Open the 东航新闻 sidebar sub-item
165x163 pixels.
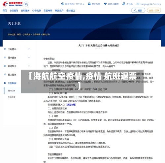pyautogui.click(x=12, y=97)
